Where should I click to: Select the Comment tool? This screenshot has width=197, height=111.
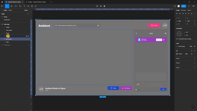[36, 6]
